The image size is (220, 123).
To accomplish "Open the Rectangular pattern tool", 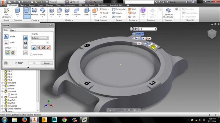I will click(x=119, y=9).
